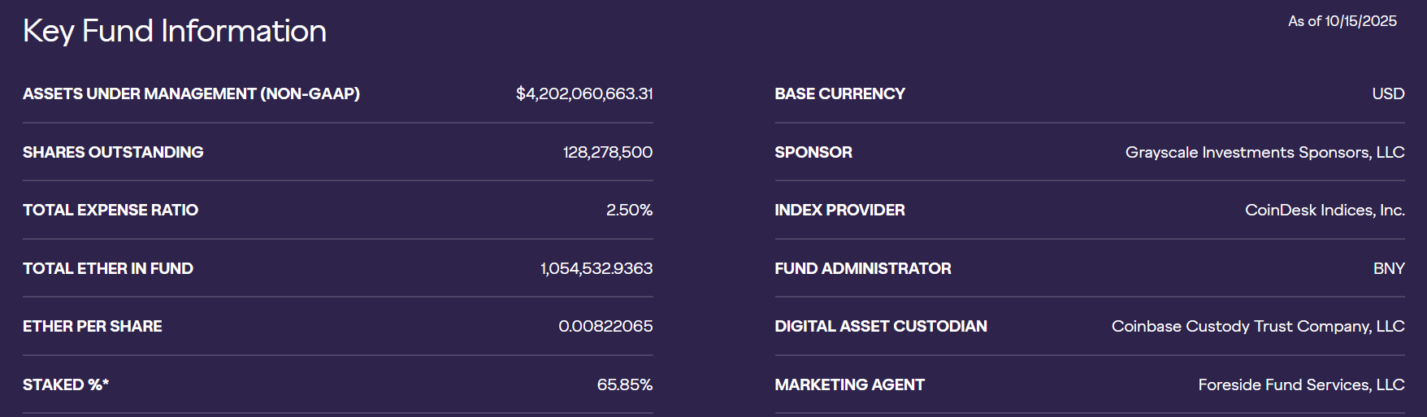Click the Ether Per Share label
This screenshot has height=417, width=1427.
pos(93,326)
